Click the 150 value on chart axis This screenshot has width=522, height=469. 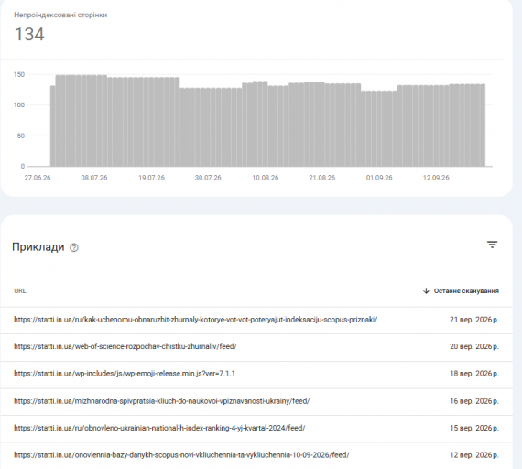coord(19,74)
